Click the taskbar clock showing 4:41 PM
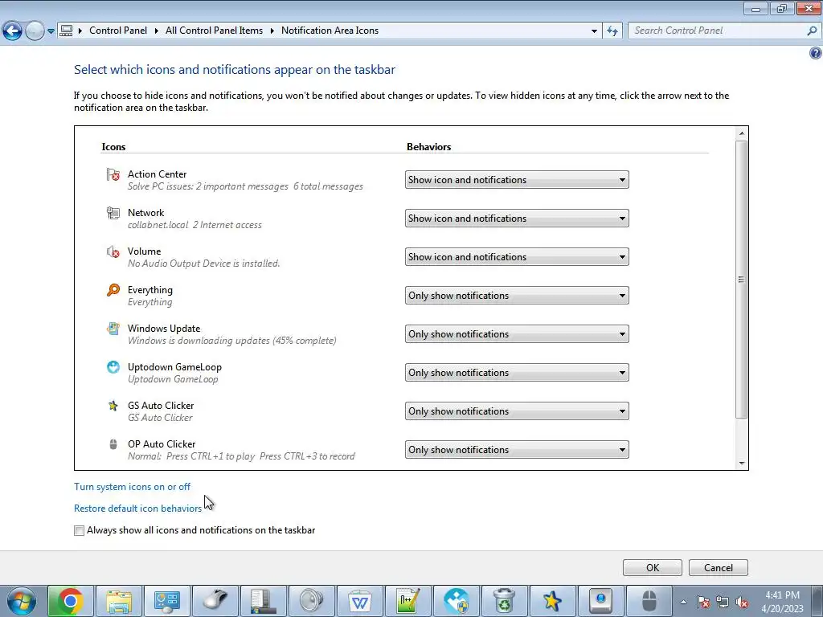The width and height of the screenshot is (823, 617). pyautogui.click(x=782, y=602)
